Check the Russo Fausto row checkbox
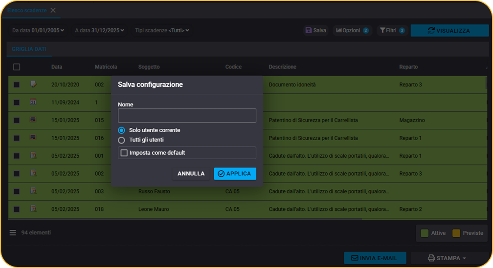493x268 pixels. [x=17, y=191]
